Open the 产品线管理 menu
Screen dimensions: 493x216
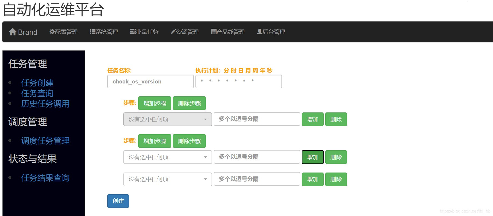(228, 32)
